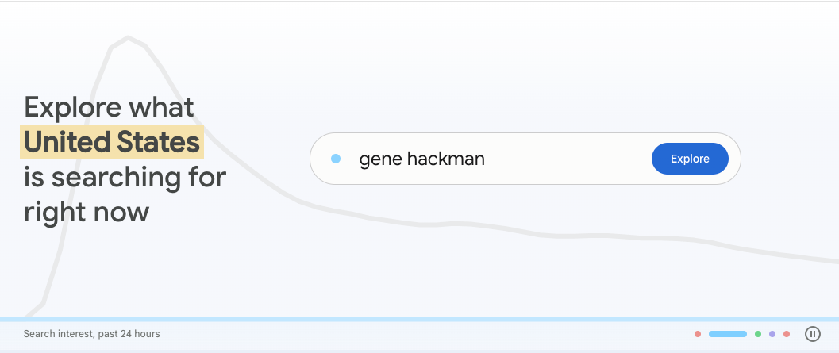Click the is searching for text line
The height and width of the screenshot is (353, 839).
click(125, 177)
